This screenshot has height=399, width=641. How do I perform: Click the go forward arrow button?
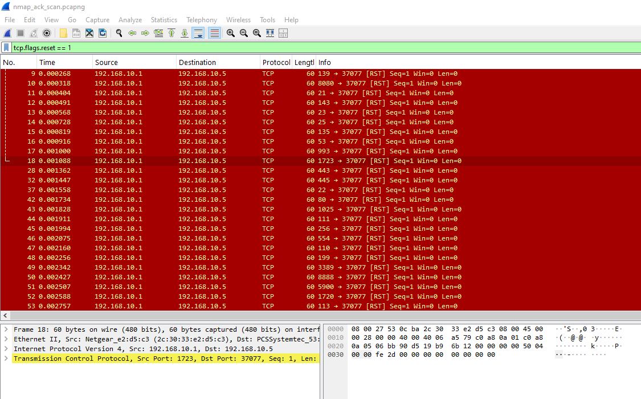[x=146, y=32]
